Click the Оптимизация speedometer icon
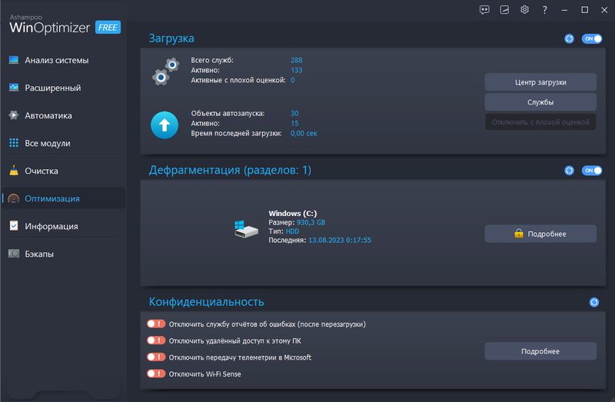The width and height of the screenshot is (615, 402). [x=14, y=198]
